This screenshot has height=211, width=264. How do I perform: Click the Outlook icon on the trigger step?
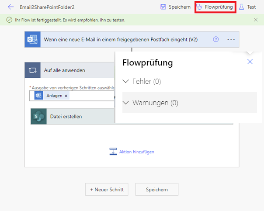tap(33, 39)
